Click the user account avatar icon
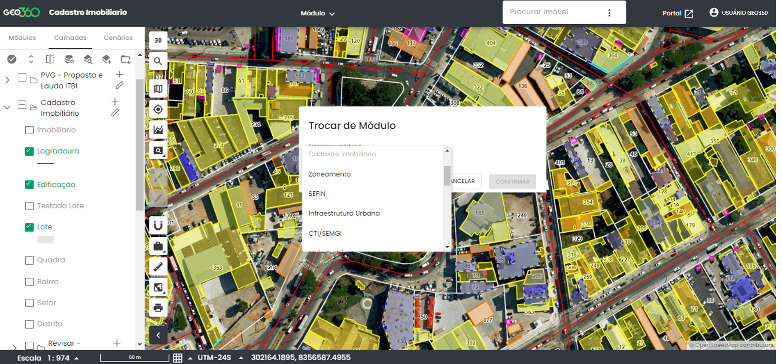 pos(714,12)
